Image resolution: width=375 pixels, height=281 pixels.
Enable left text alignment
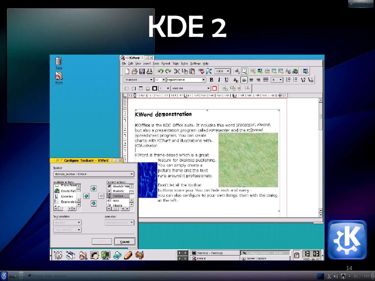pyautogui.click(x=244, y=80)
